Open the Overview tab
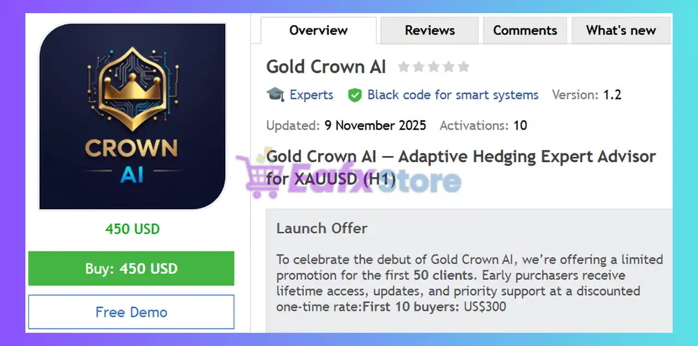 pyautogui.click(x=318, y=31)
